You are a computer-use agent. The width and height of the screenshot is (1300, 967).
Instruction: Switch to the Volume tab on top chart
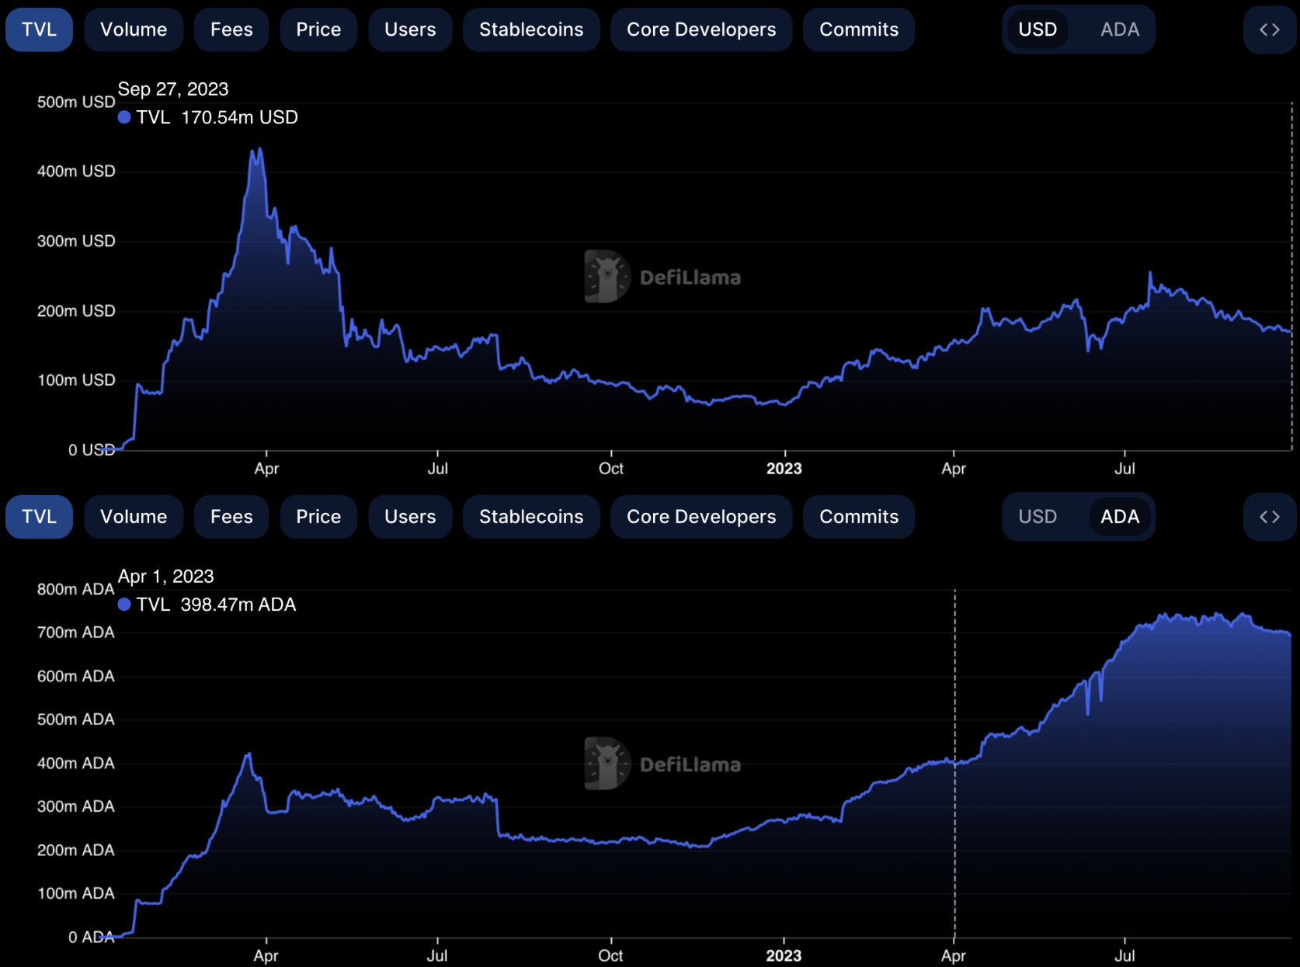click(133, 29)
